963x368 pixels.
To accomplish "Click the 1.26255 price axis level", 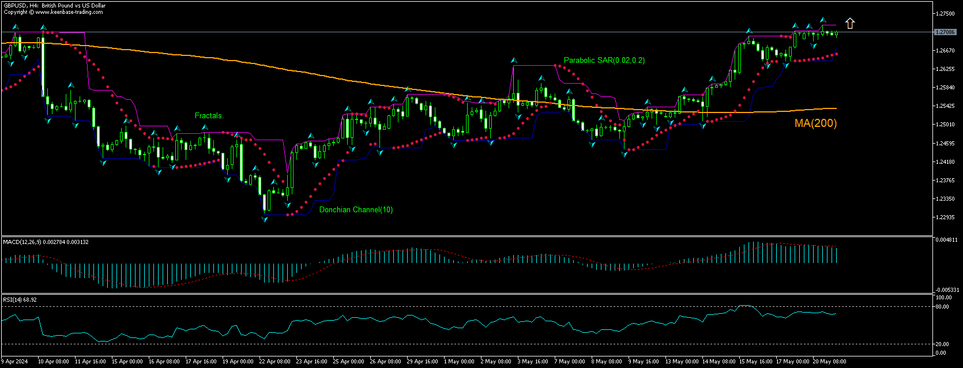I will point(946,69).
